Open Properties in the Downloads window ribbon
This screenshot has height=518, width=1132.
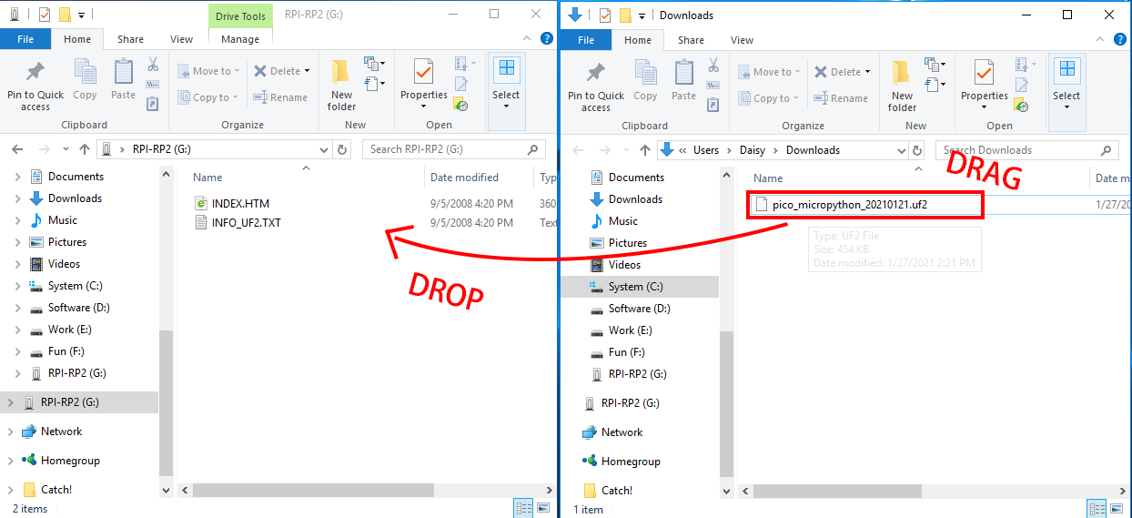985,85
